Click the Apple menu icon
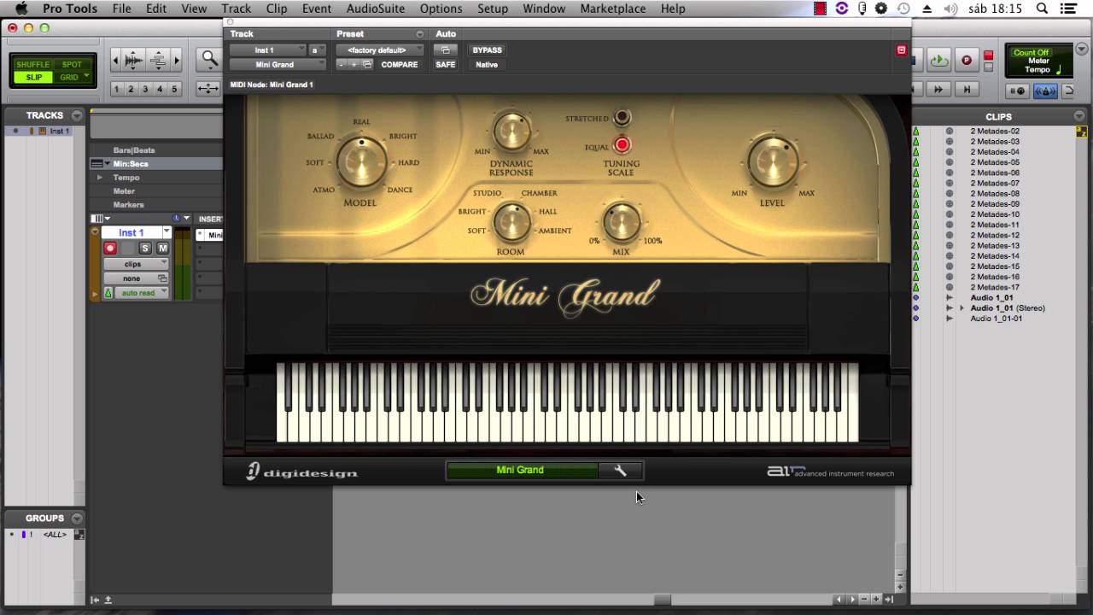Viewport: 1093px width, 615px height. pos(21,9)
